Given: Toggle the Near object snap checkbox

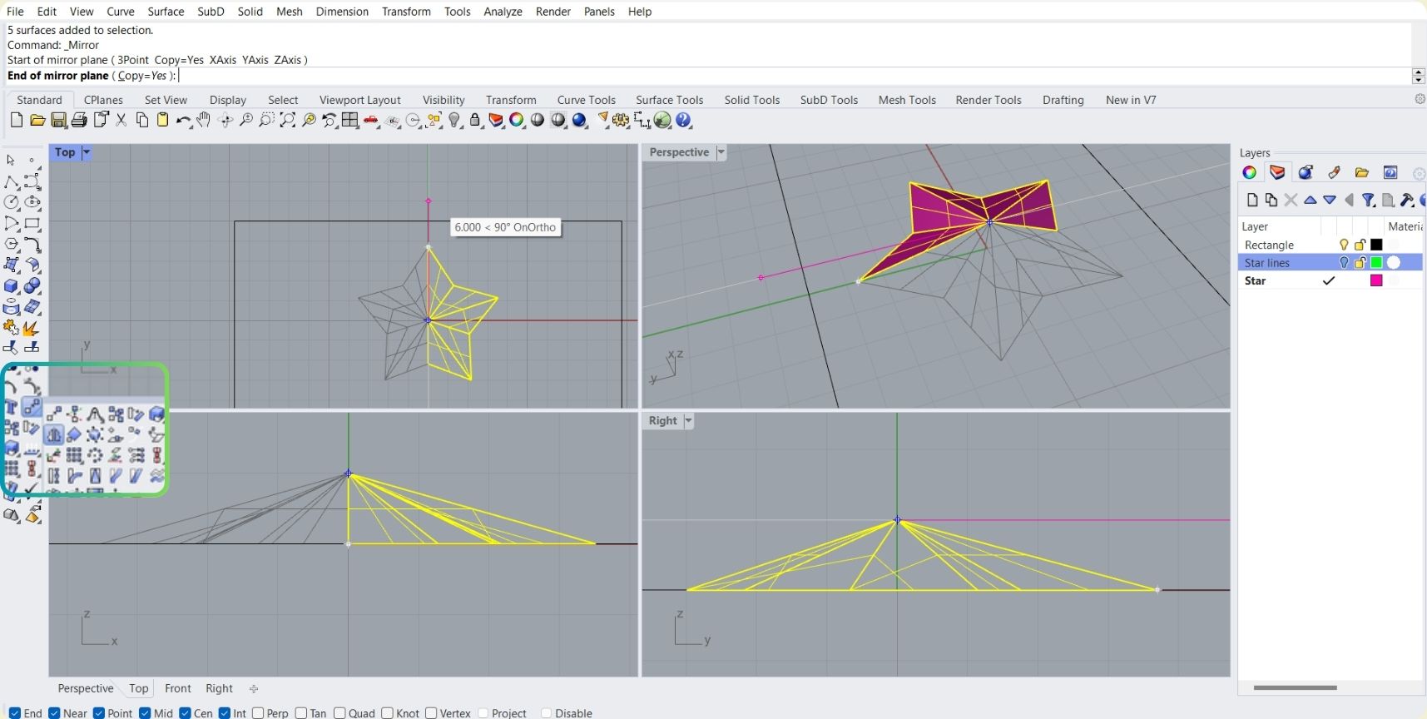Looking at the screenshot, I should point(54,713).
